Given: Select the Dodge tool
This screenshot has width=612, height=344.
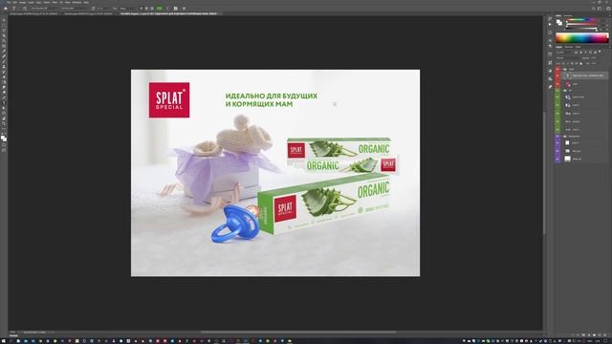Looking at the screenshot, I should tap(4, 93).
